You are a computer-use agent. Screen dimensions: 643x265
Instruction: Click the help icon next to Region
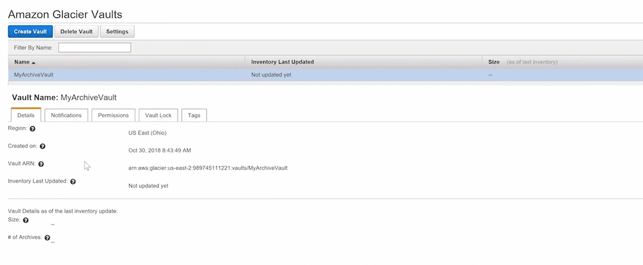(33, 129)
